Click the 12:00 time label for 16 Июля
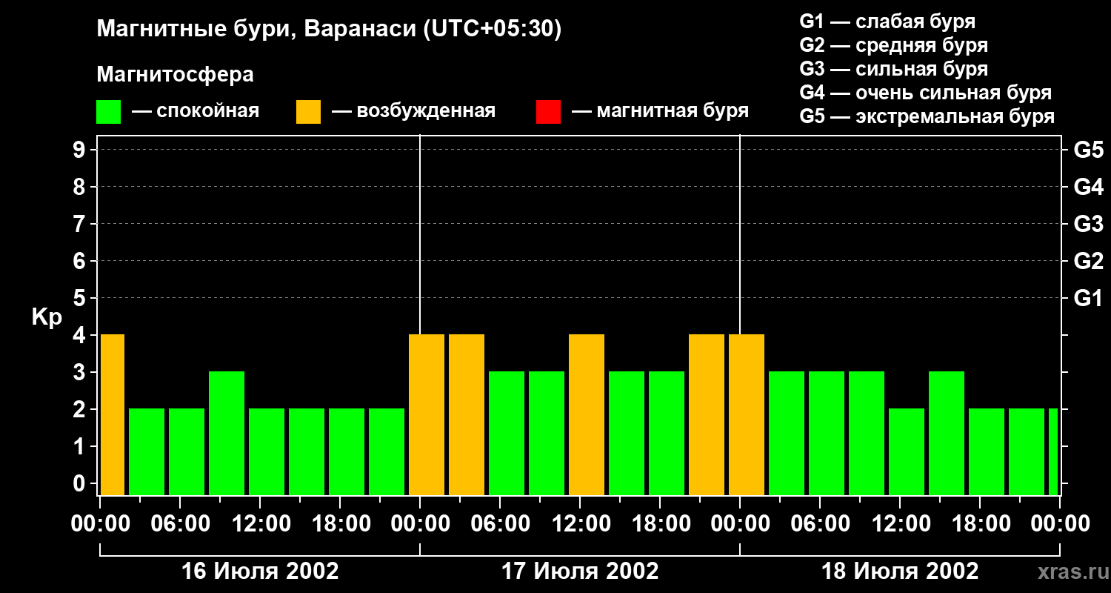 260,524
